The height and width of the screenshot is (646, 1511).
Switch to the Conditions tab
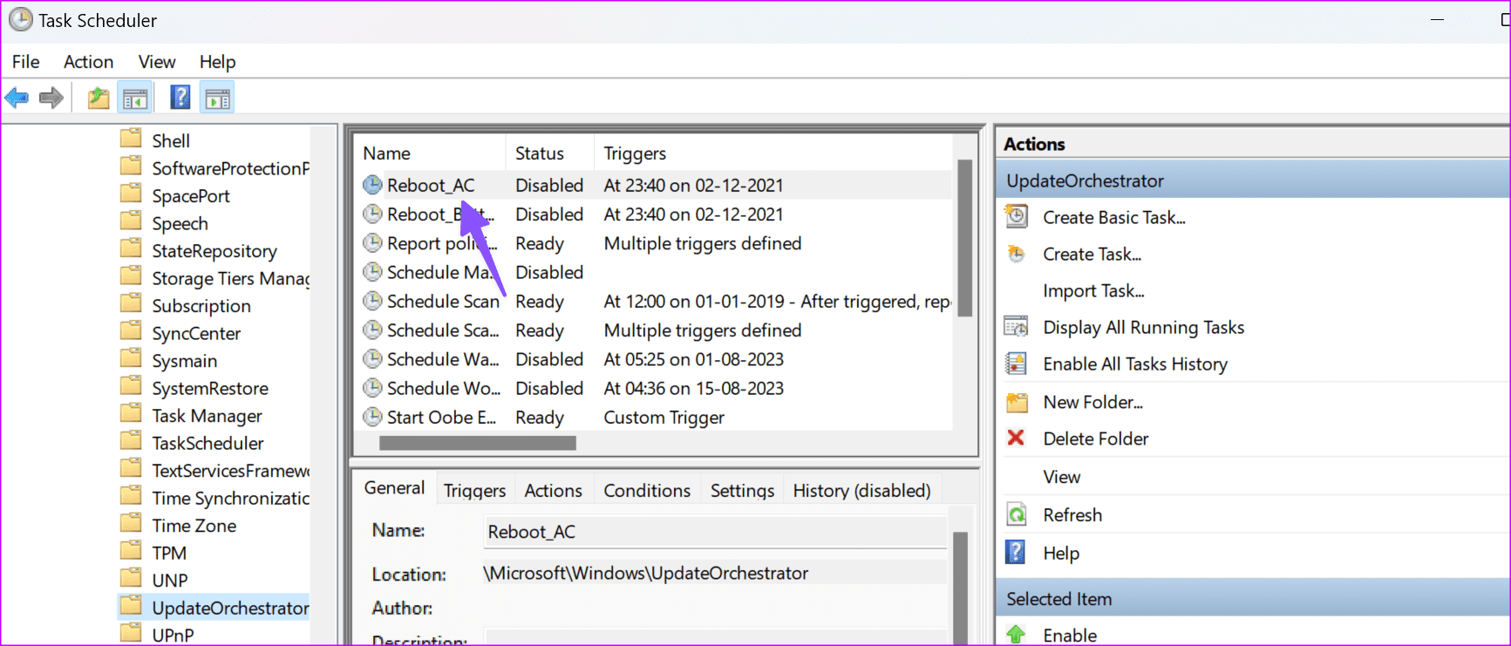[x=647, y=490]
